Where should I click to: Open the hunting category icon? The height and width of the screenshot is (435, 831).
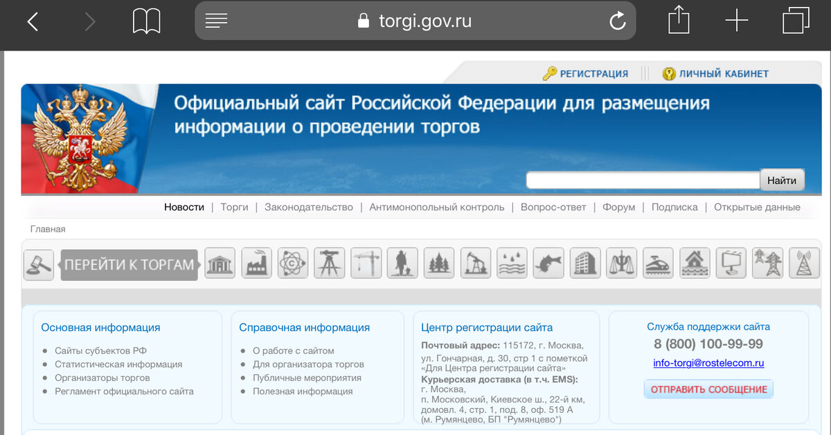[402, 263]
